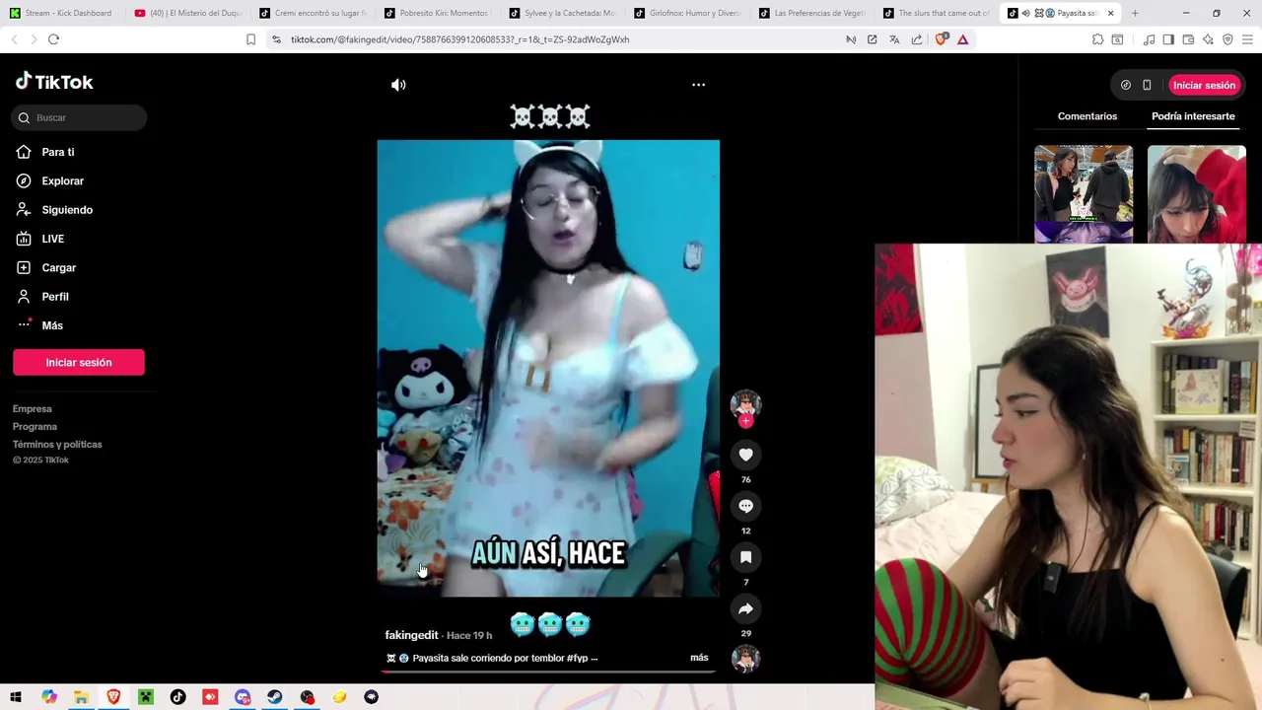
Task: Open Minecraft from the taskbar
Action: pyautogui.click(x=146, y=697)
